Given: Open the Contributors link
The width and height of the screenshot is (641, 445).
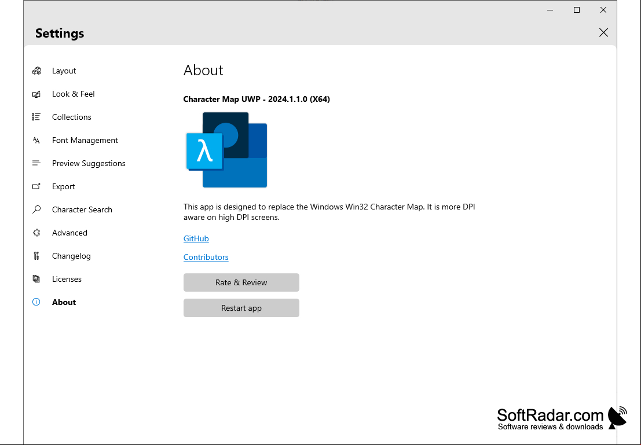Looking at the screenshot, I should click(206, 257).
